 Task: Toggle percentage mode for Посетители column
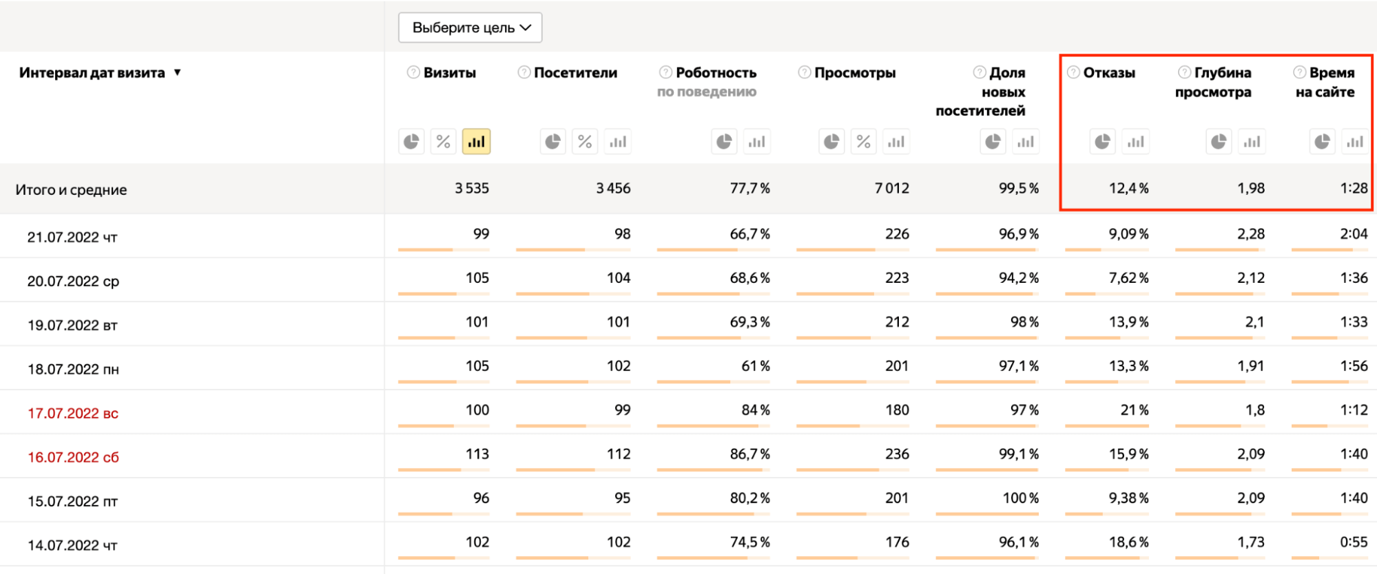click(585, 141)
